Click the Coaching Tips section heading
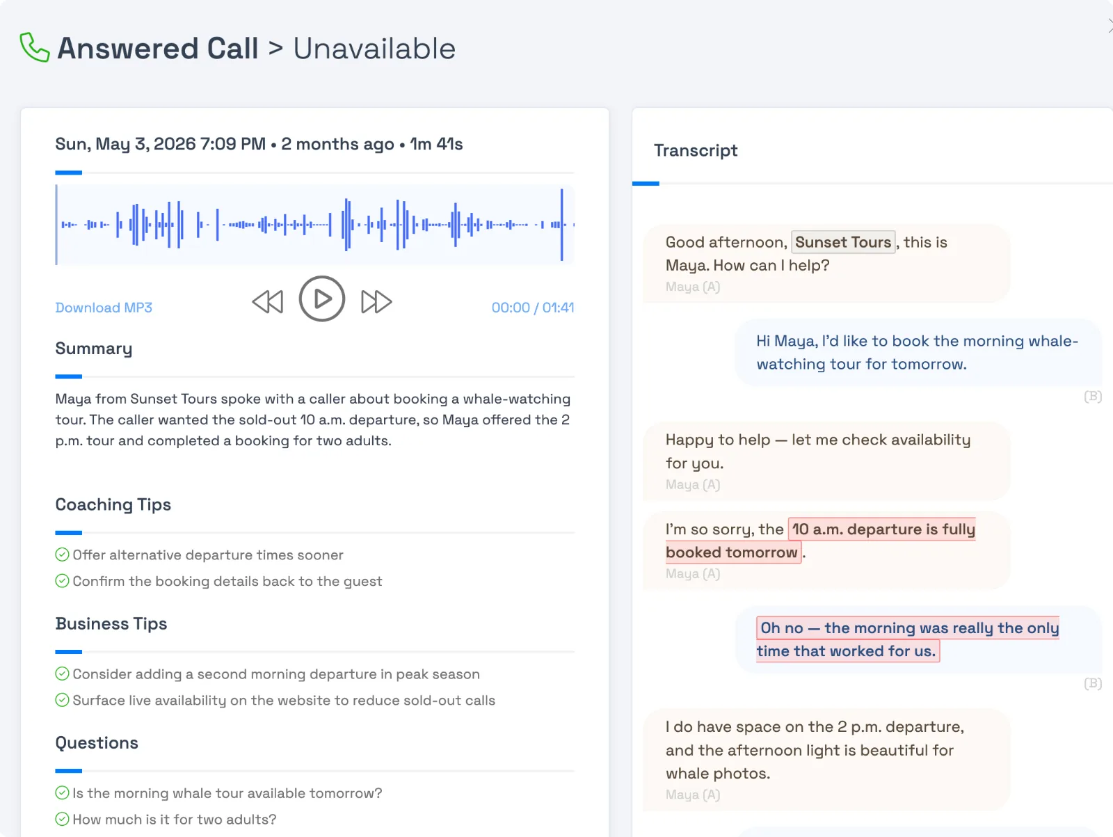Viewport: 1113px width, 837px height. [x=113, y=504]
